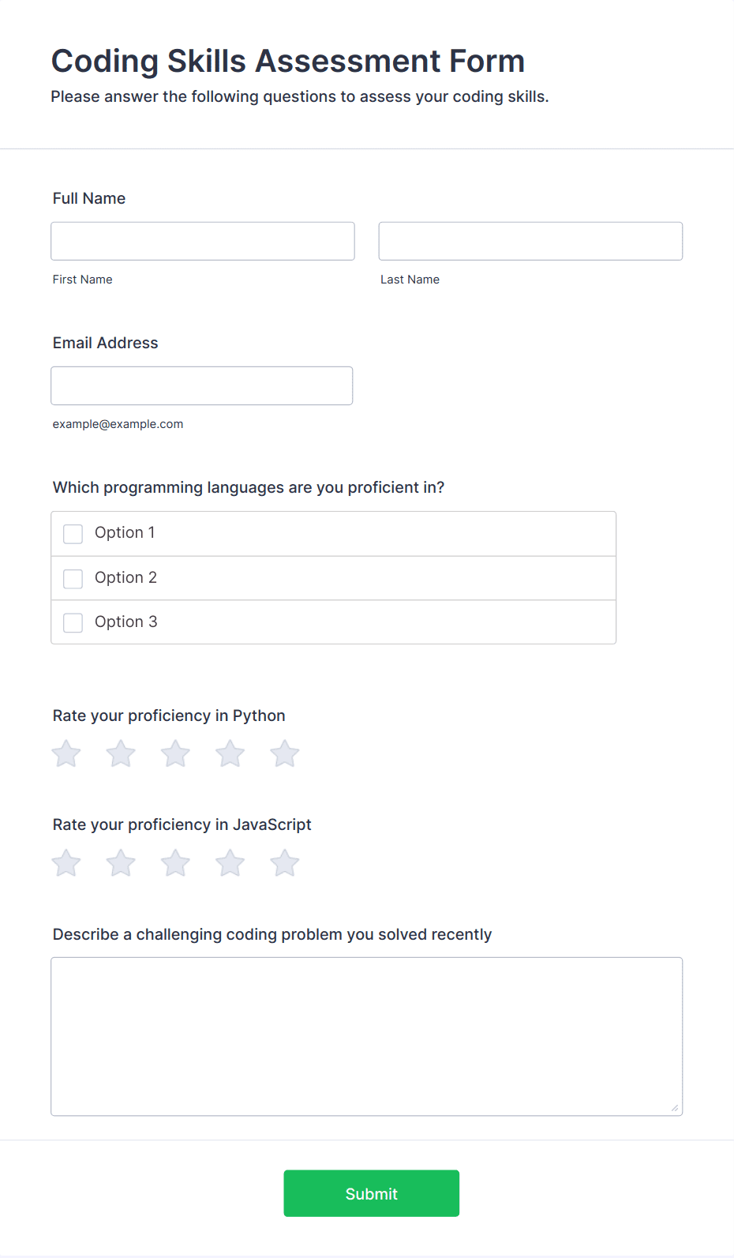
Task: Submit the coding skills form
Action: coord(372,1193)
